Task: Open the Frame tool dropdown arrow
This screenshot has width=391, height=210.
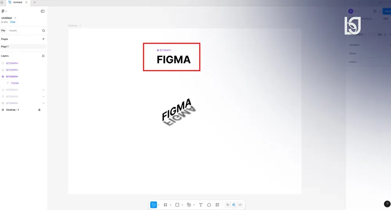Action: [x=170, y=205]
